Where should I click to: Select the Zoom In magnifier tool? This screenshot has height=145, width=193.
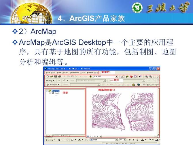[146, 77]
